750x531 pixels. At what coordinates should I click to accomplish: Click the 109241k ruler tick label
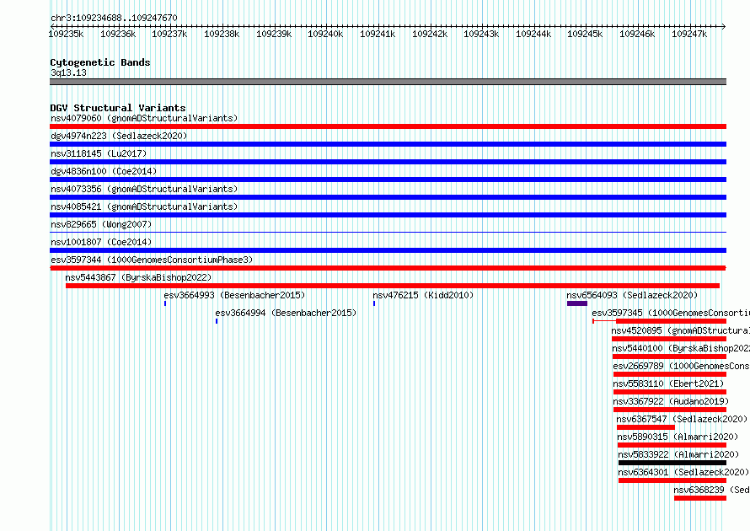(378, 34)
